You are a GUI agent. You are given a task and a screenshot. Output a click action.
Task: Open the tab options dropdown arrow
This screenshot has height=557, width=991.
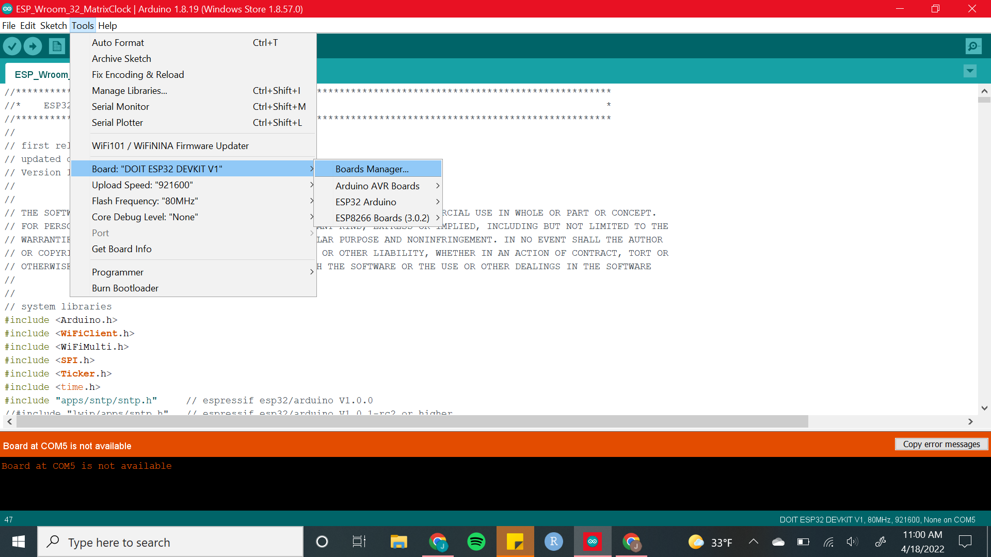[970, 71]
